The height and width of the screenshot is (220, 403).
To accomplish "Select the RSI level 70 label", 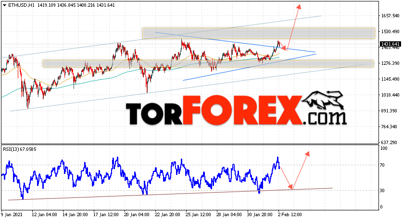I will click(382, 165).
